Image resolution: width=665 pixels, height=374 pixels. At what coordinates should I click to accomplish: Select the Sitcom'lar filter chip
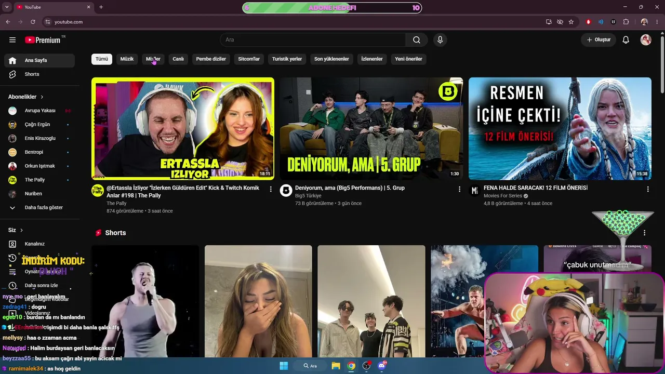click(x=249, y=59)
